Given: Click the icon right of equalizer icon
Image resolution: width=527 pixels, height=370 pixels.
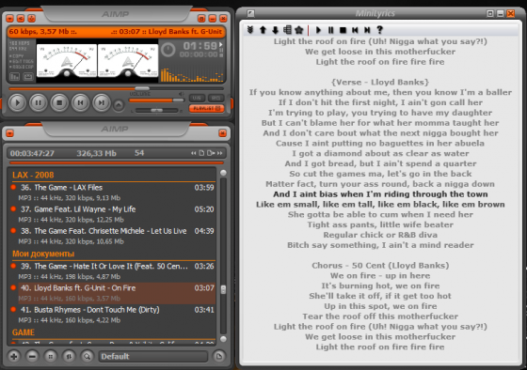Looking at the screenshot, I should point(28,77).
